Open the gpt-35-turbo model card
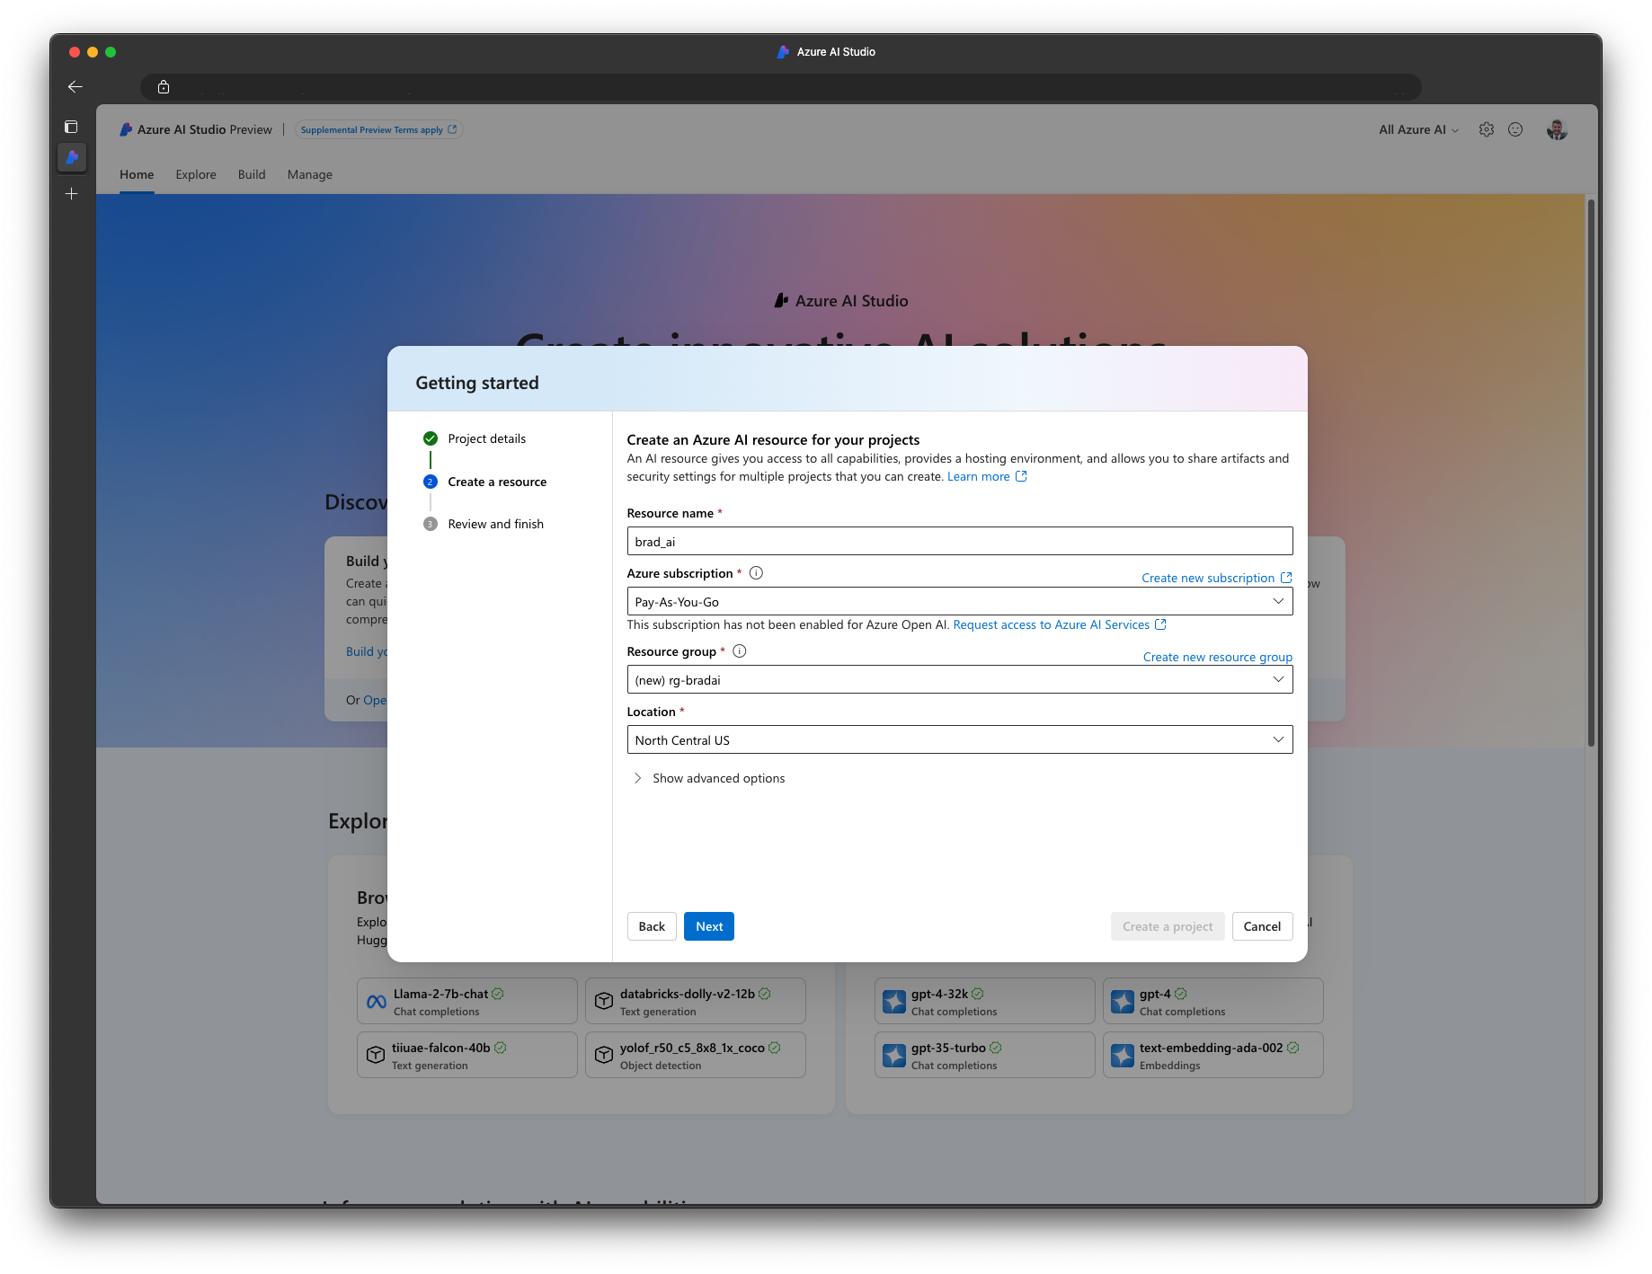The width and height of the screenshot is (1652, 1274). point(984,1055)
